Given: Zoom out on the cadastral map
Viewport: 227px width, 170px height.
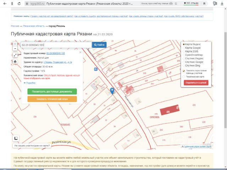Looking at the screenshot, I should coord(15,49).
